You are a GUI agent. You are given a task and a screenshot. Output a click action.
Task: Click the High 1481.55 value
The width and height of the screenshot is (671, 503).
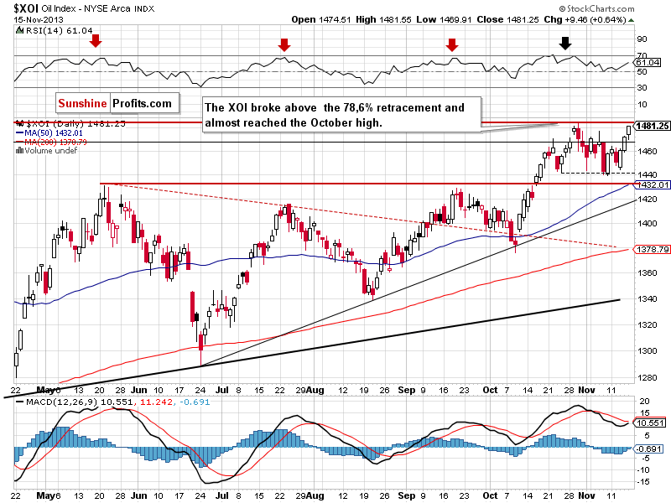[383, 19]
